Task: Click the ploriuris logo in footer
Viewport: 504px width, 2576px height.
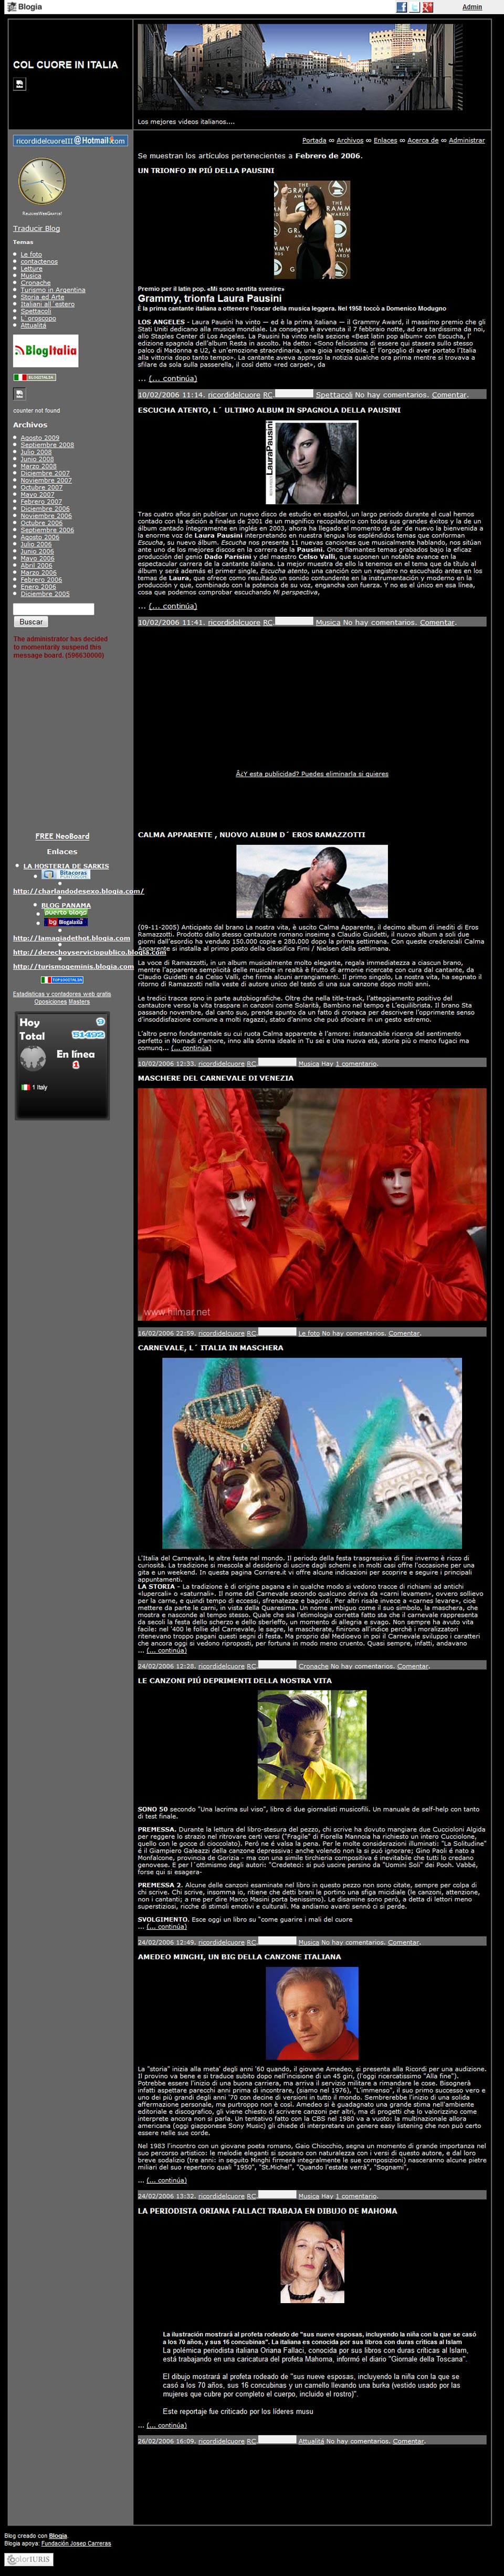Action: point(29,2560)
